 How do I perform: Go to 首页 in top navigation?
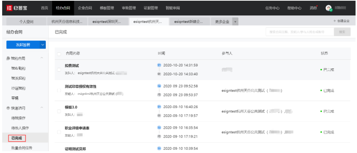44,8
